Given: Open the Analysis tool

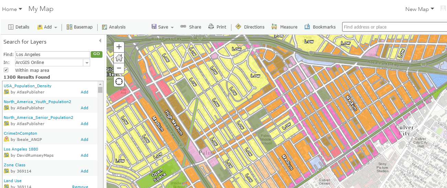Looking at the screenshot, I should click(114, 27).
